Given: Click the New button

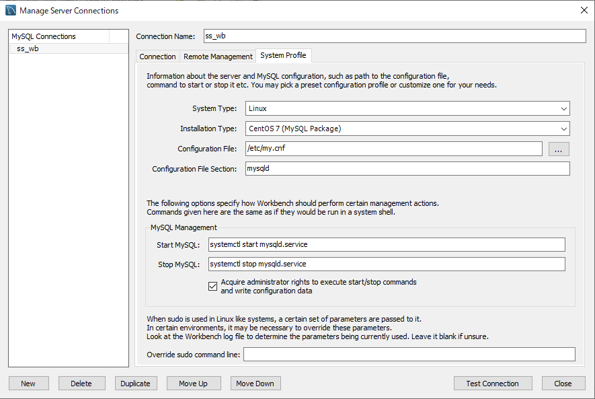Looking at the screenshot, I should point(29,384).
